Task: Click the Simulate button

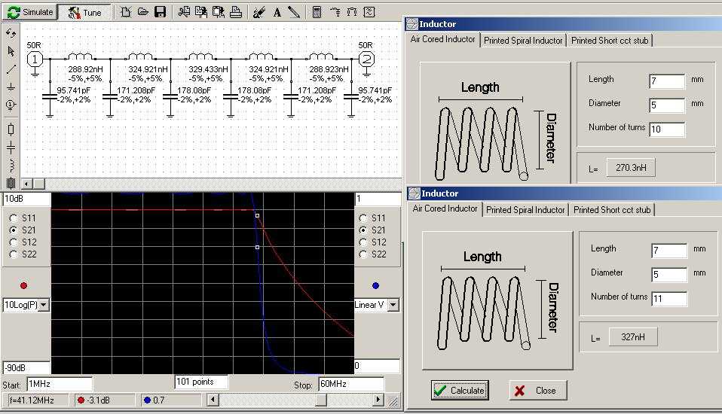Action: click(30, 12)
